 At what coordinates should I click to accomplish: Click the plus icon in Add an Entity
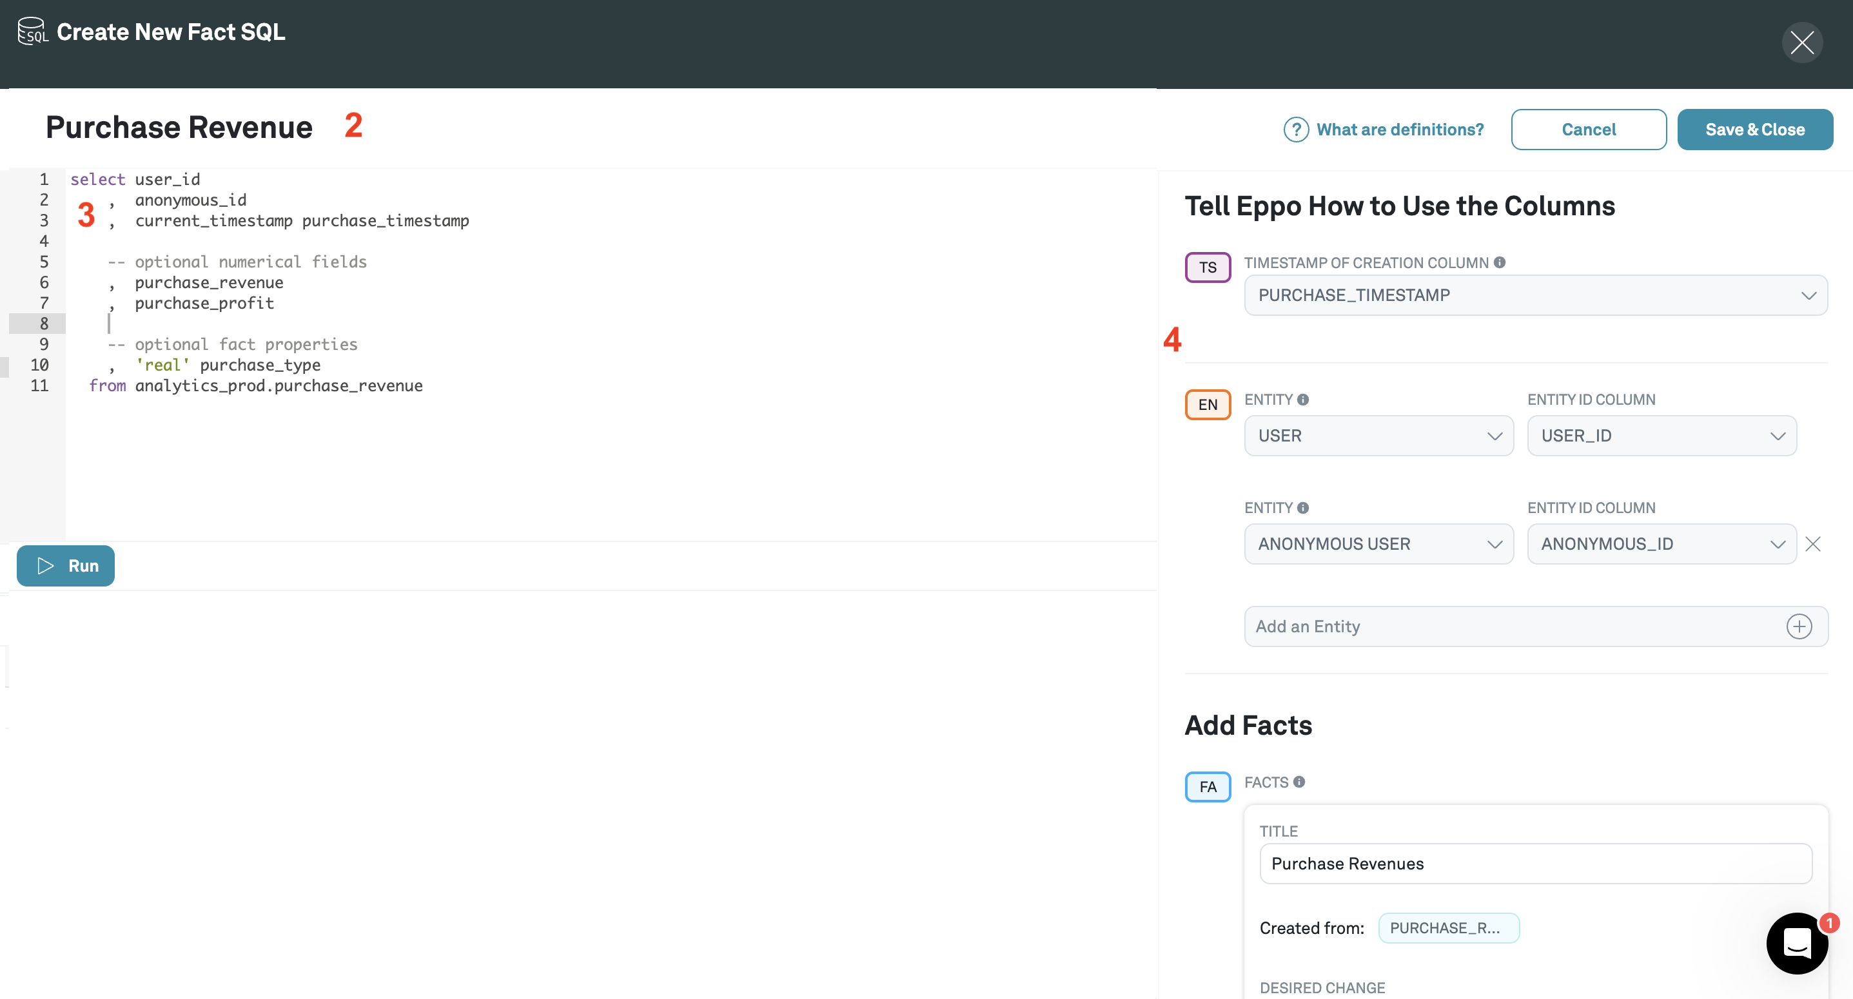[1798, 626]
